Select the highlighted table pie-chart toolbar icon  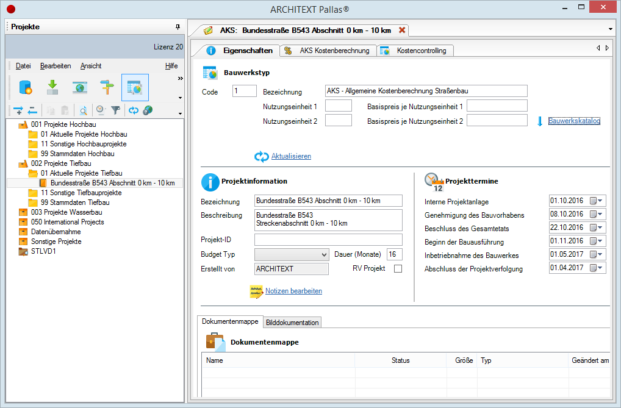(135, 88)
